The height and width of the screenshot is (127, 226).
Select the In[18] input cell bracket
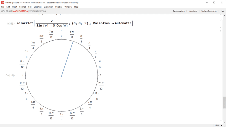pos(221,24)
